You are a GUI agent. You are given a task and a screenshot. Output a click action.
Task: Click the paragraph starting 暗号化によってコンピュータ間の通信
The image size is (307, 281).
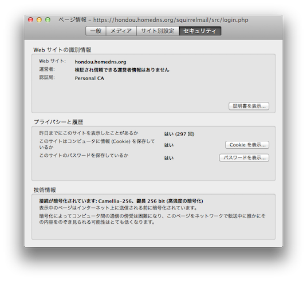(x=152, y=219)
